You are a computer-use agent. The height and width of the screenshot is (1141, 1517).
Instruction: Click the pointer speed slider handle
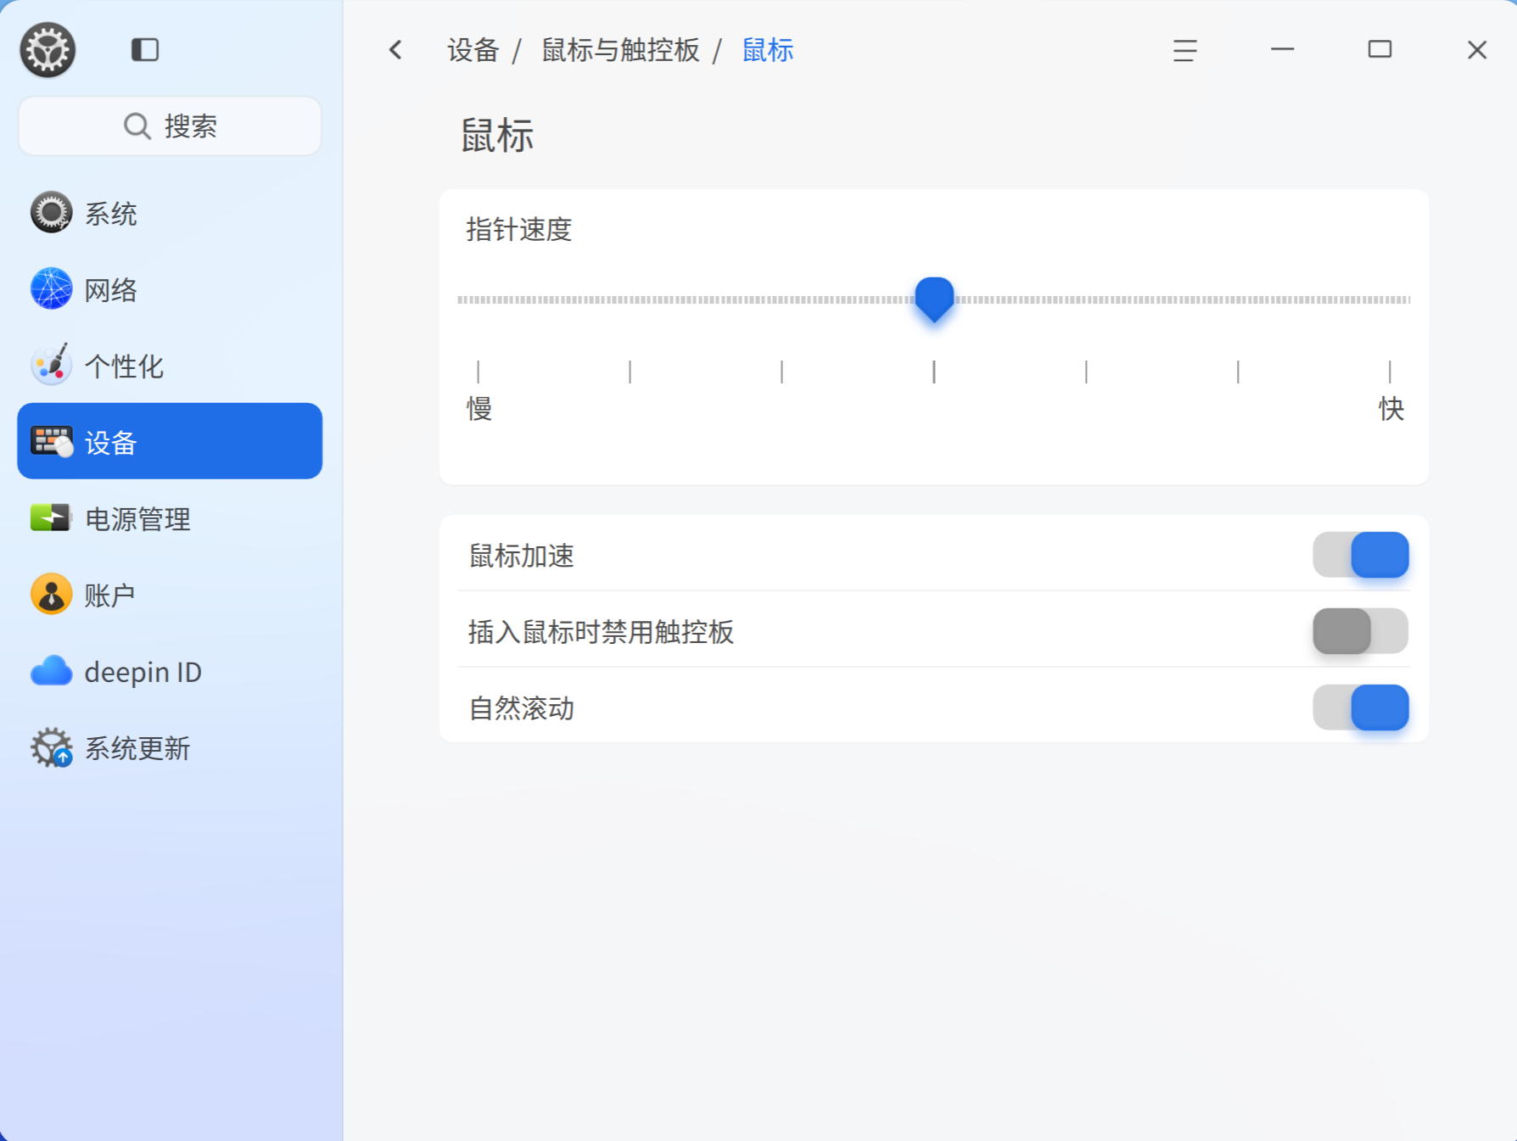(x=934, y=299)
